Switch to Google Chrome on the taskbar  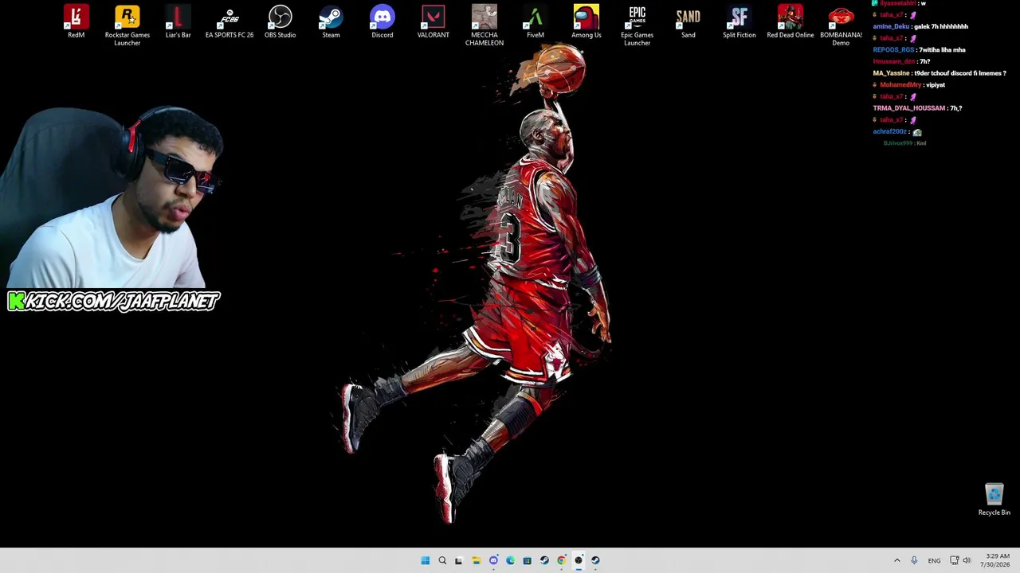pyautogui.click(x=561, y=560)
